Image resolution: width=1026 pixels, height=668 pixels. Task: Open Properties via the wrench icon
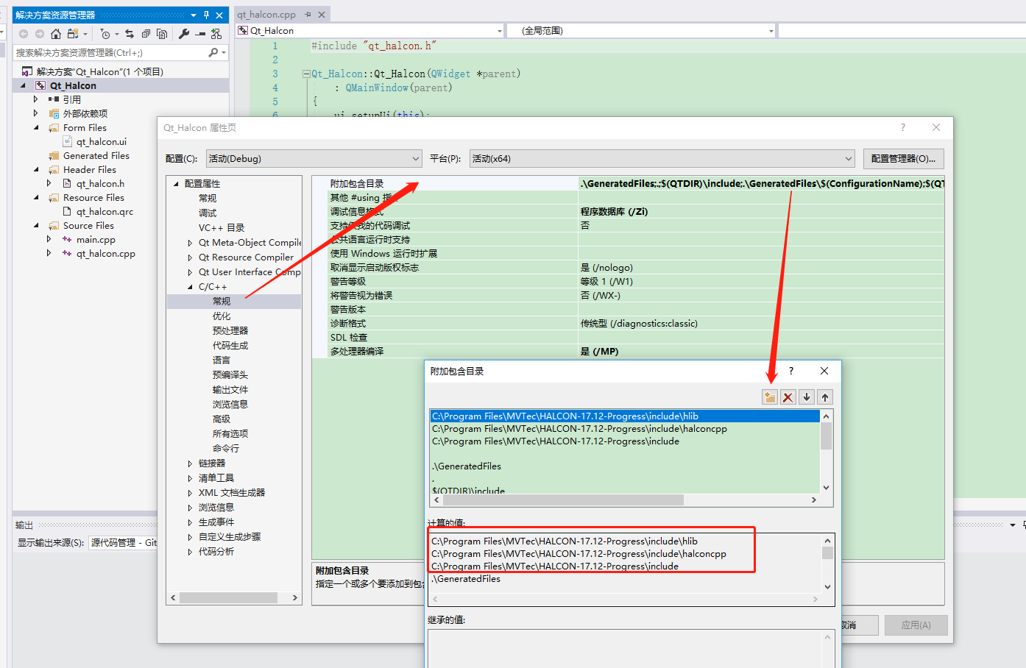(x=183, y=34)
